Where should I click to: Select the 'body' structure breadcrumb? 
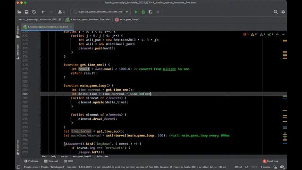click(x=54, y=156)
